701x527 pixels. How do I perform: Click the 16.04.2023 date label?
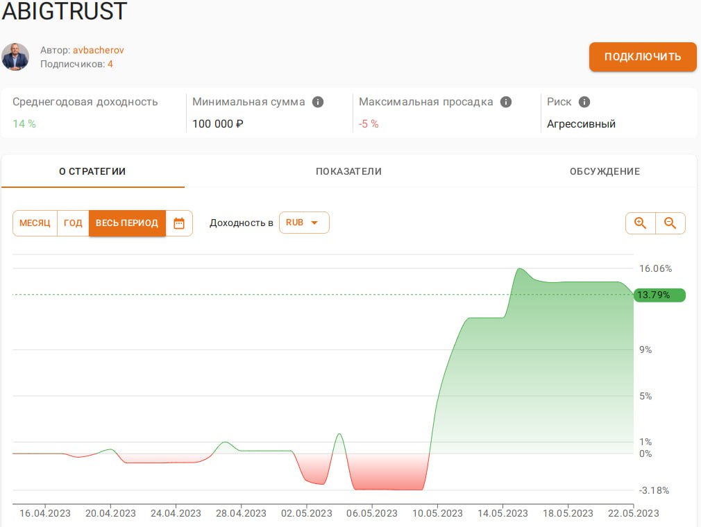click(x=45, y=514)
